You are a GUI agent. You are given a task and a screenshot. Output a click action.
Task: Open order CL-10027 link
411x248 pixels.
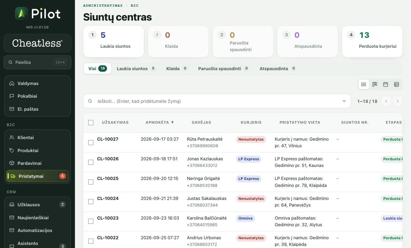(108, 139)
